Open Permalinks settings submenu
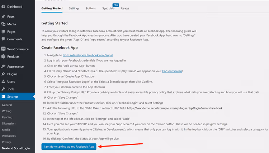This screenshot has width=269, height=153. tap(9, 136)
